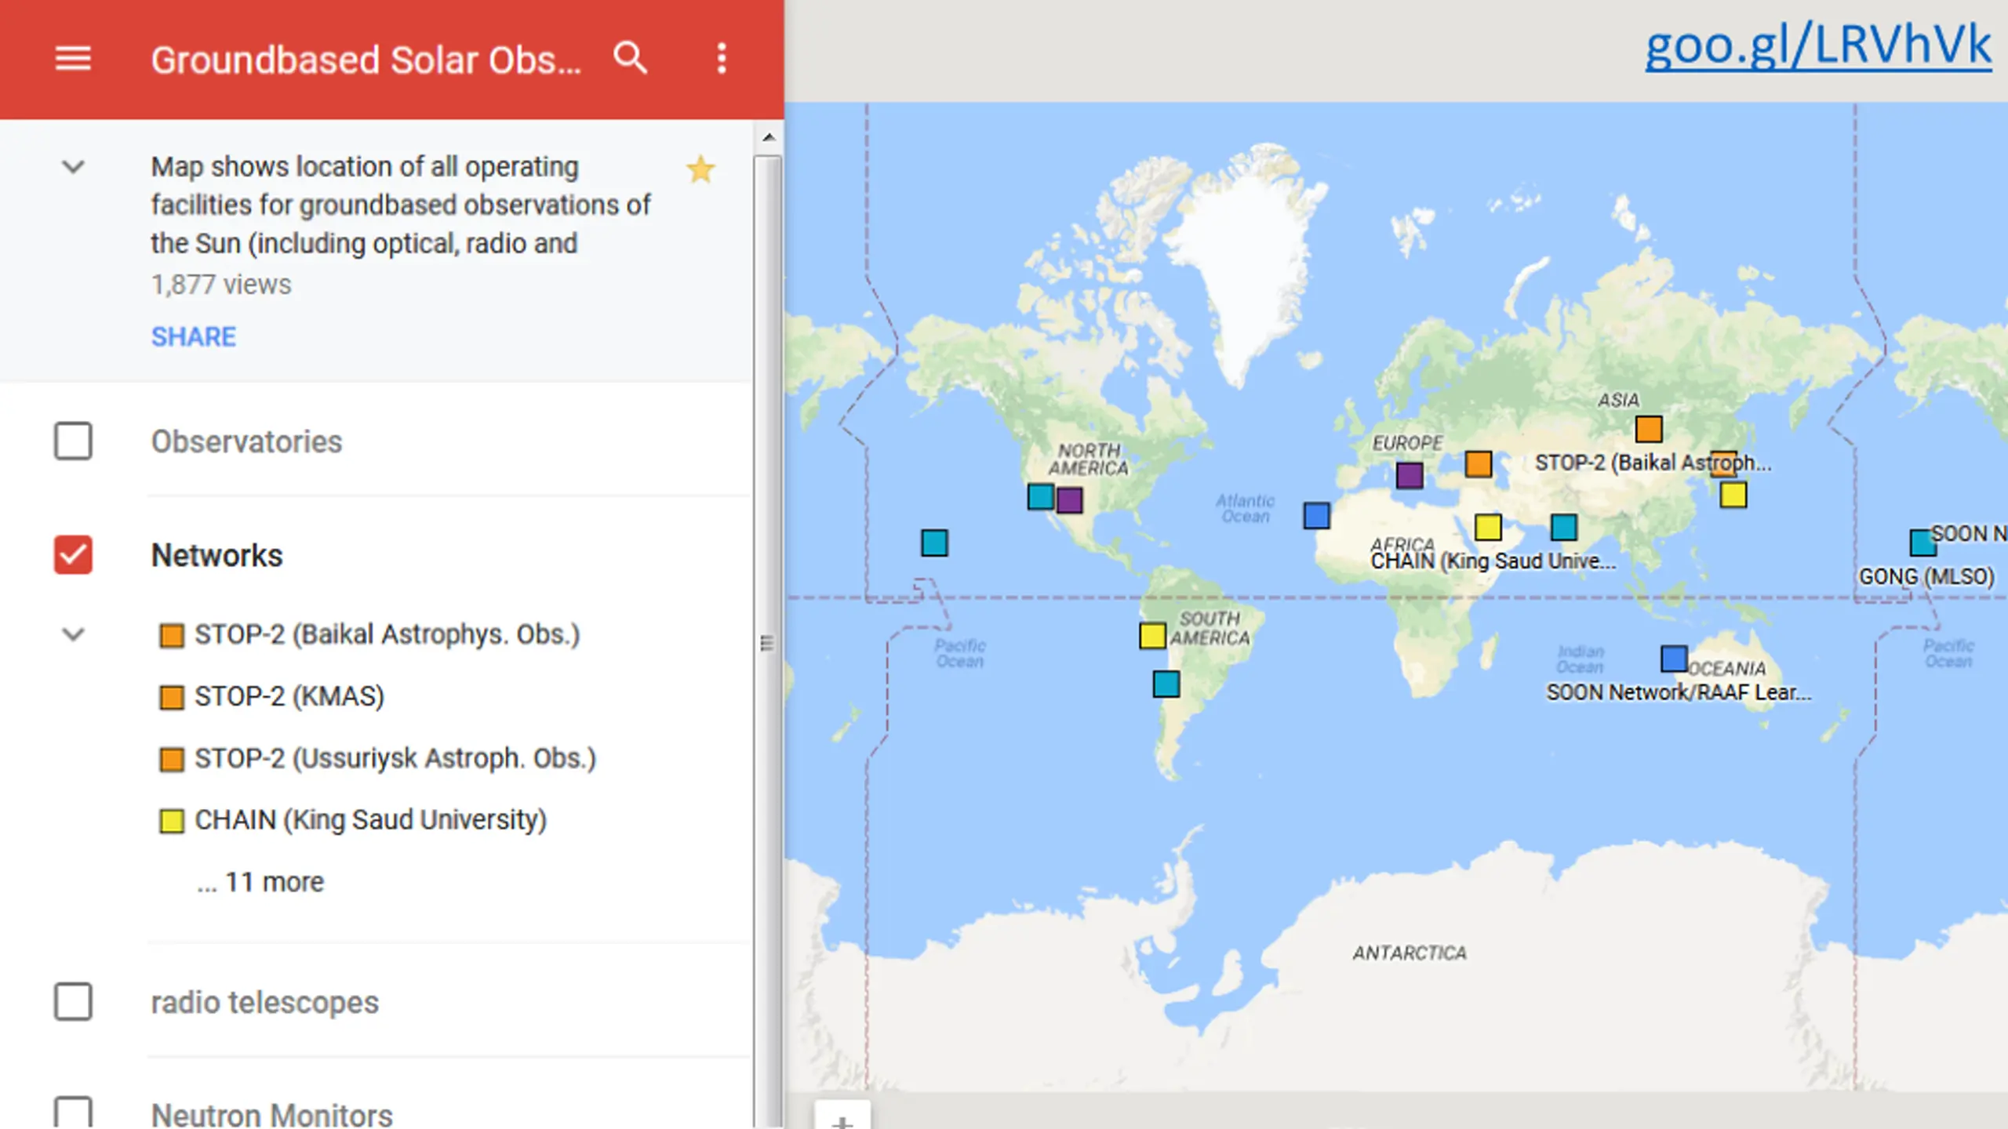Open the three-dot options menu
This screenshot has height=1129, width=2008.
pos(722,59)
